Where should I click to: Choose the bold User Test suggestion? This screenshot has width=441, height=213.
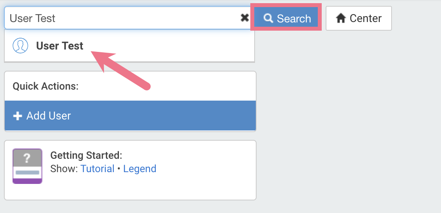tap(60, 46)
